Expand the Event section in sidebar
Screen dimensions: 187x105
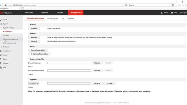click(x=5, y=59)
